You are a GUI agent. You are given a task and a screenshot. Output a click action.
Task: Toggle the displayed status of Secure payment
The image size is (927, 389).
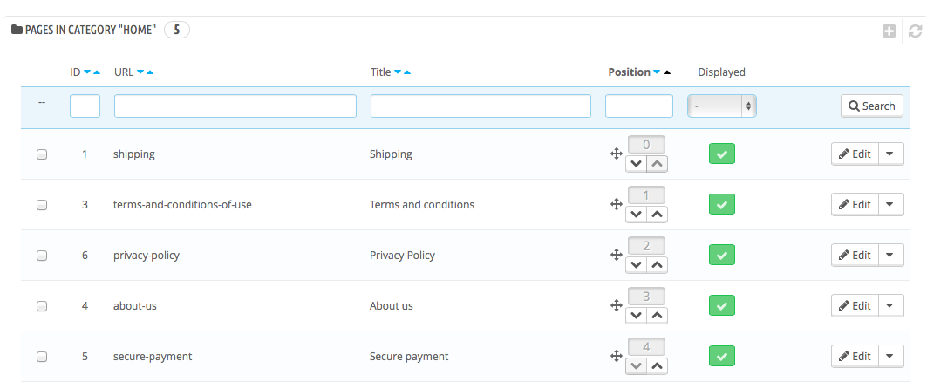[722, 356]
